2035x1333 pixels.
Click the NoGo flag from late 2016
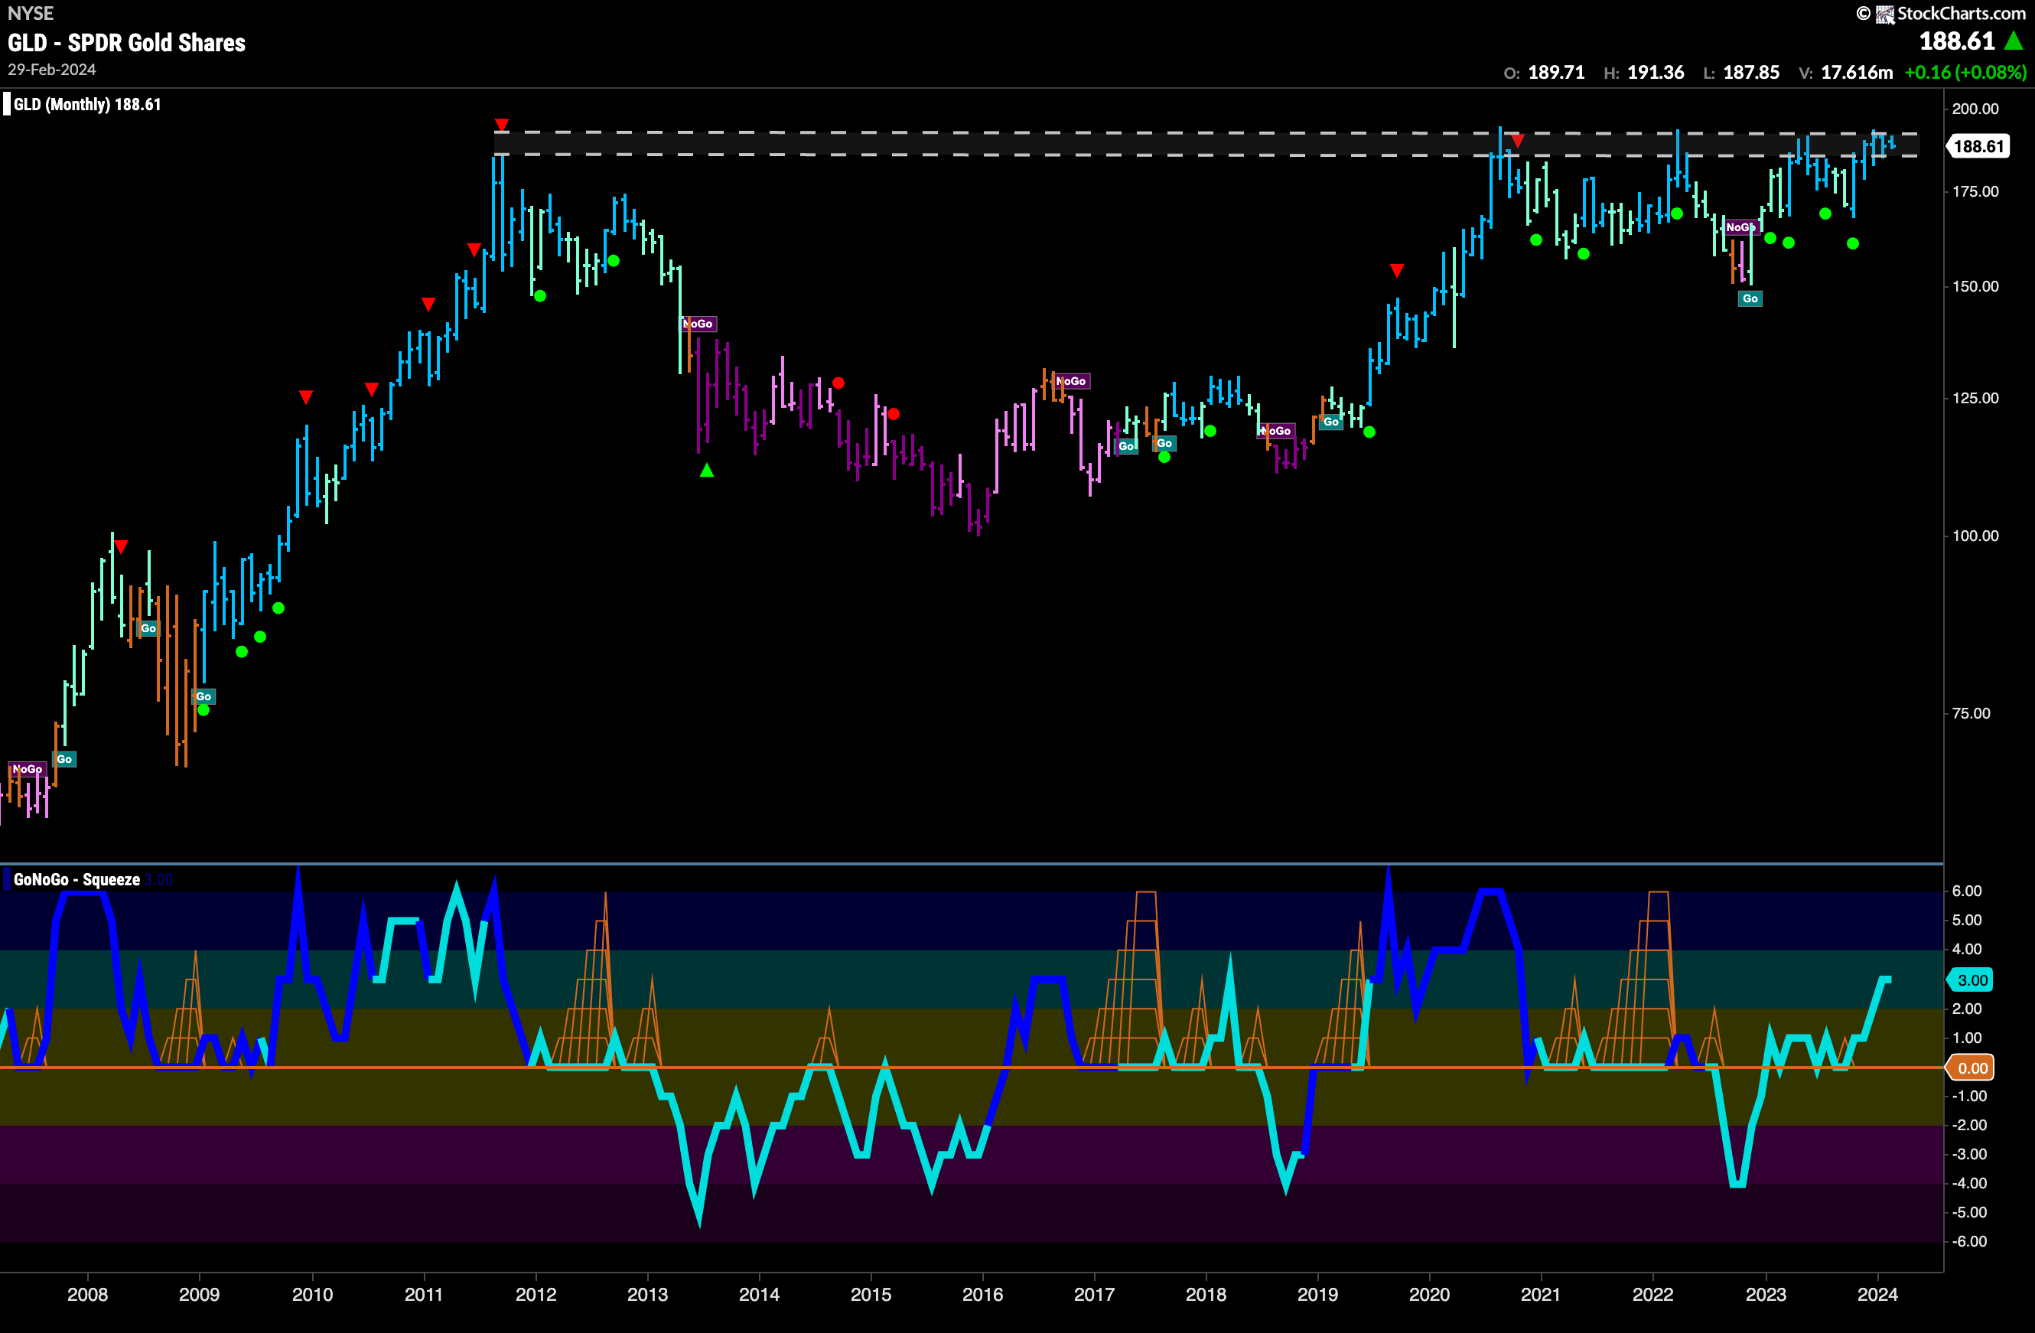coord(1071,381)
